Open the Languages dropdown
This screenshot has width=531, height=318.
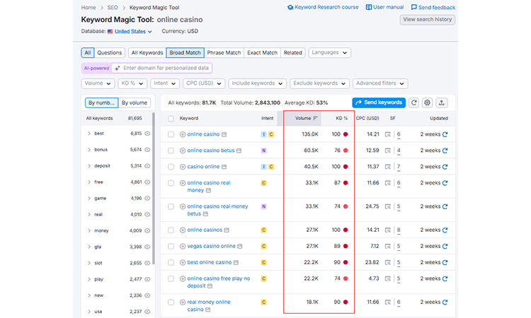329,53
